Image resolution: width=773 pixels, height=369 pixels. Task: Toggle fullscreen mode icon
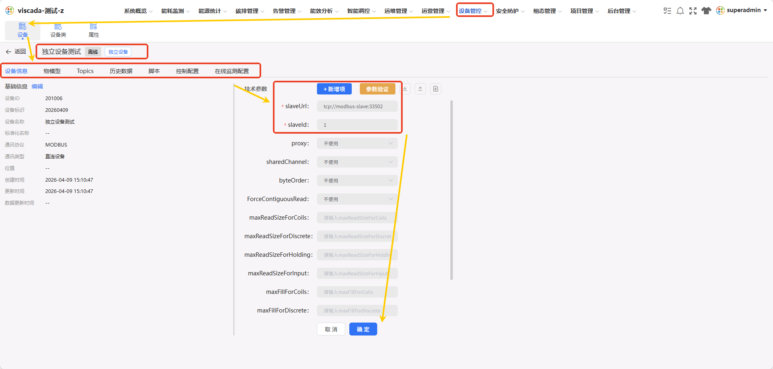point(693,10)
